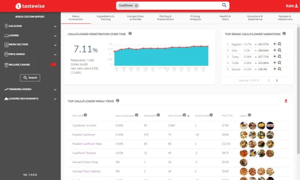The image size is (300, 180).
Task: Remove the Cauliflower search chip
Action: click(136, 5)
